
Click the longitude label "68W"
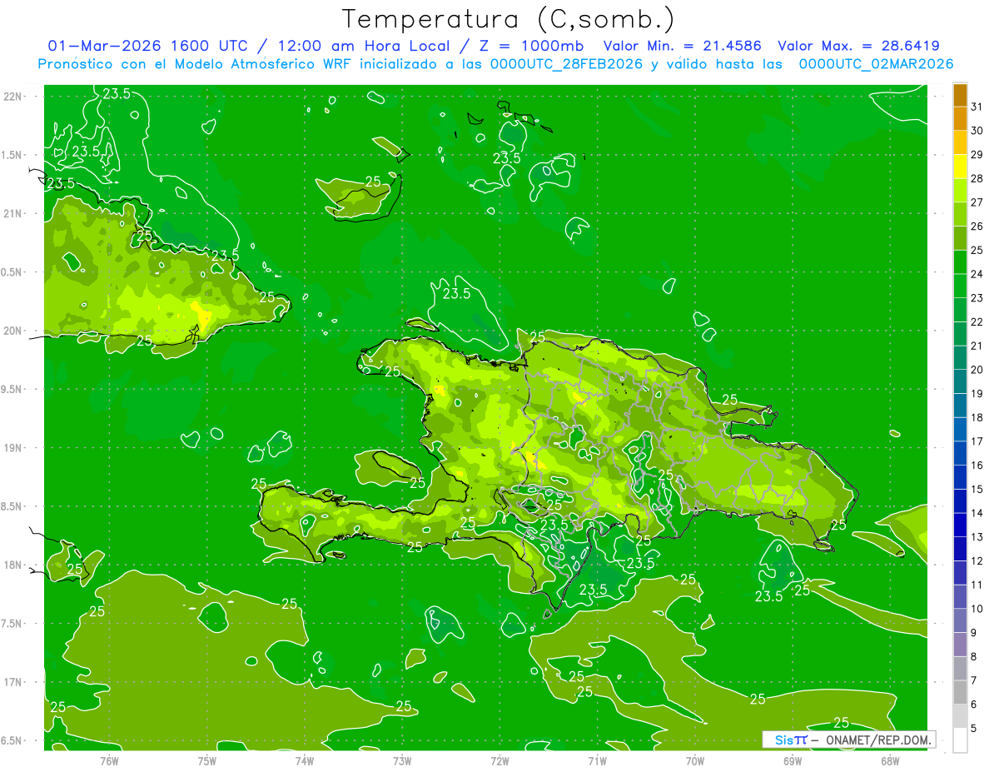[x=889, y=760]
